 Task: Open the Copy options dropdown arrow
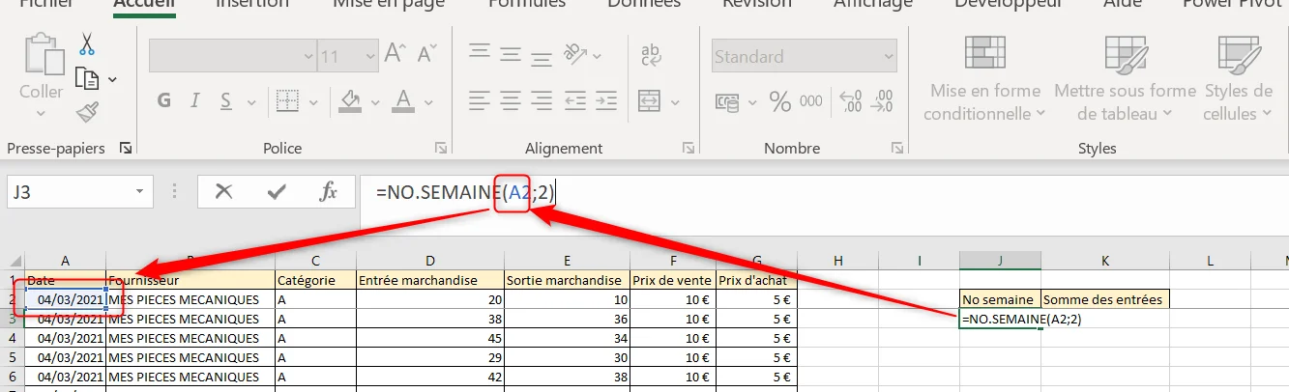tap(113, 79)
